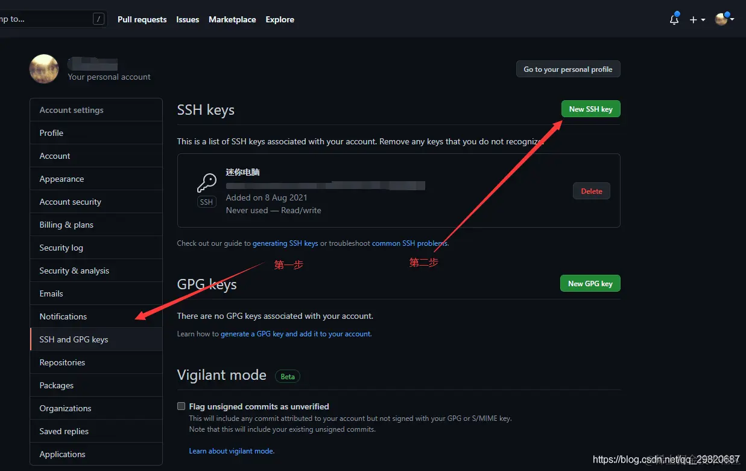Viewport: 746px width, 471px height.
Task: Enable Flag unsigned commits as unverified checkbox
Action: tap(181, 406)
